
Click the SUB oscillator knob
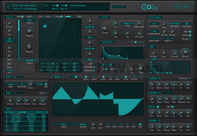pyautogui.click(x=9, y=31)
